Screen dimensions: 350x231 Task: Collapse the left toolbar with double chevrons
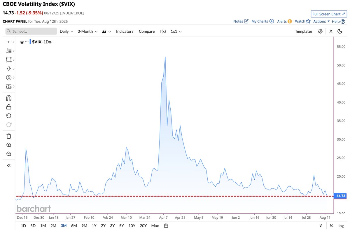[9, 165]
